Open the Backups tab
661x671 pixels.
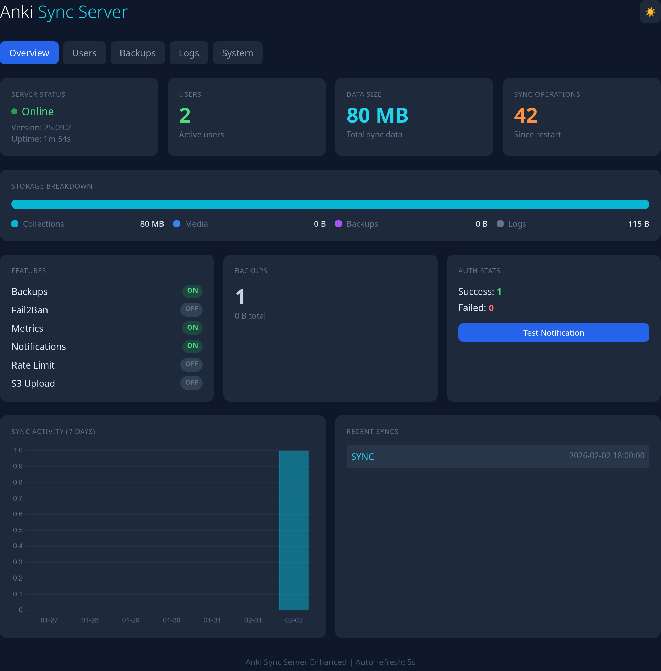click(x=137, y=53)
